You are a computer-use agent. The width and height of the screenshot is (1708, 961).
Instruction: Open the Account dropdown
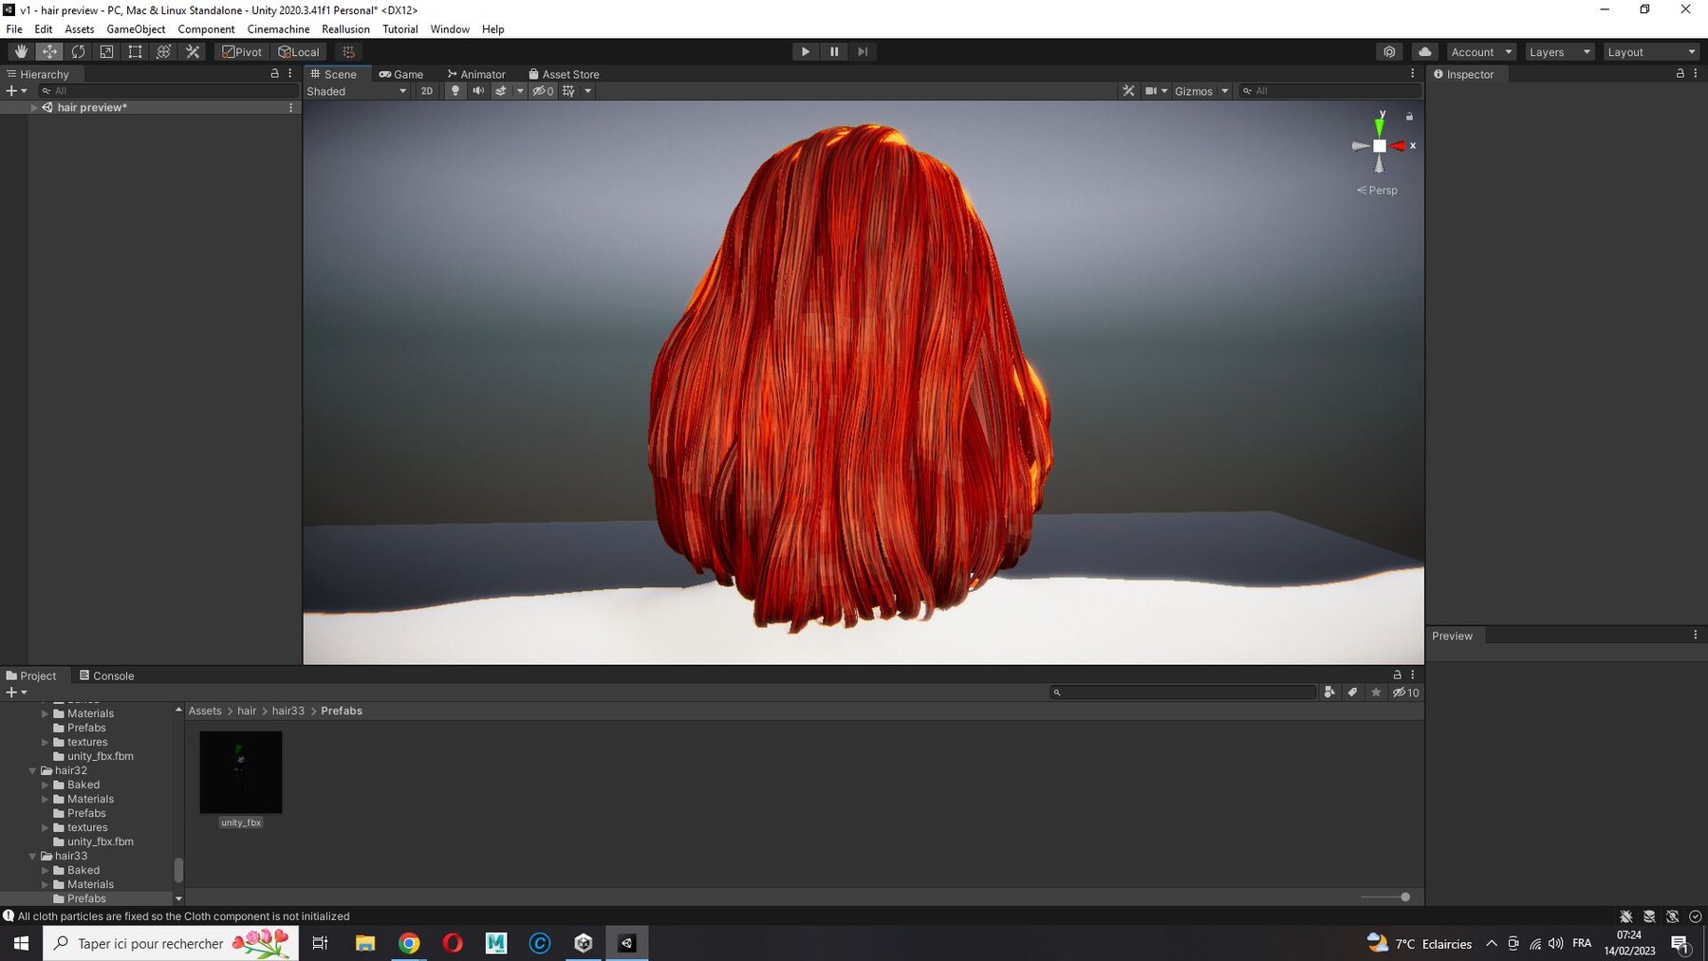1481,52
